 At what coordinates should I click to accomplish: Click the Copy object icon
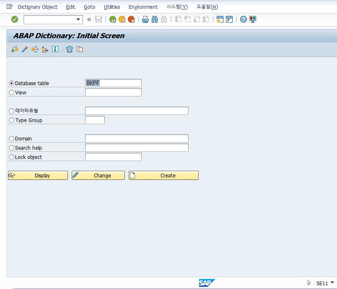click(80, 49)
